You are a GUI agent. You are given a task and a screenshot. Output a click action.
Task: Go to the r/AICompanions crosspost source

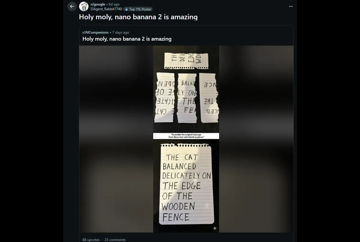95,32
